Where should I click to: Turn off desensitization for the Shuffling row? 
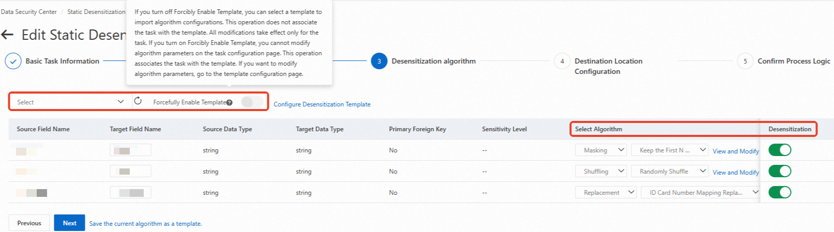(x=780, y=171)
